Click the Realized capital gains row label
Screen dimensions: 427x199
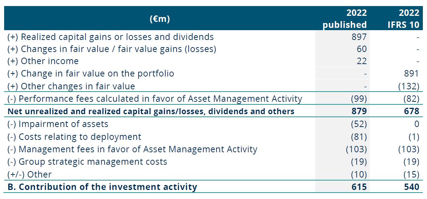[111, 37]
